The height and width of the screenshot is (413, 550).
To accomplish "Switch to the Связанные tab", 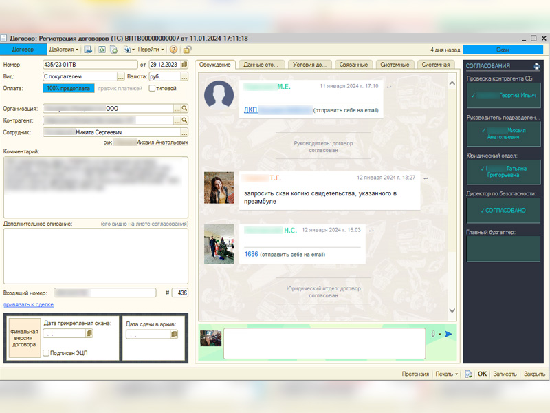I will click(x=353, y=65).
